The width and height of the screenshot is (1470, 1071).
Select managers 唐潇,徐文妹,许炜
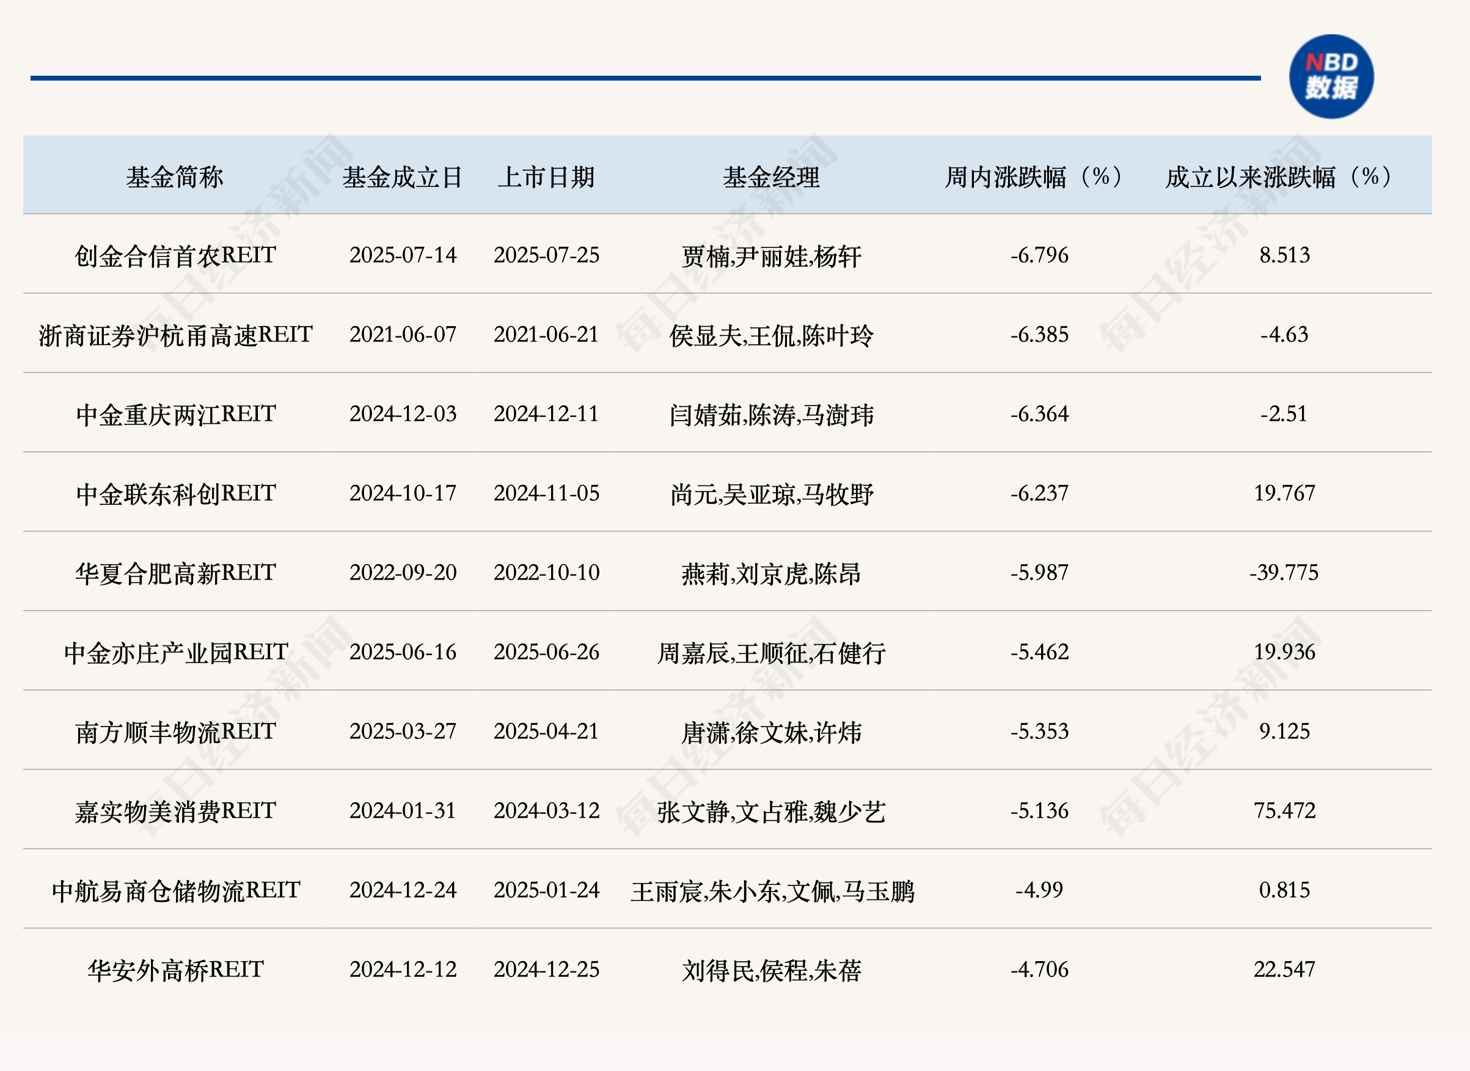771,733
